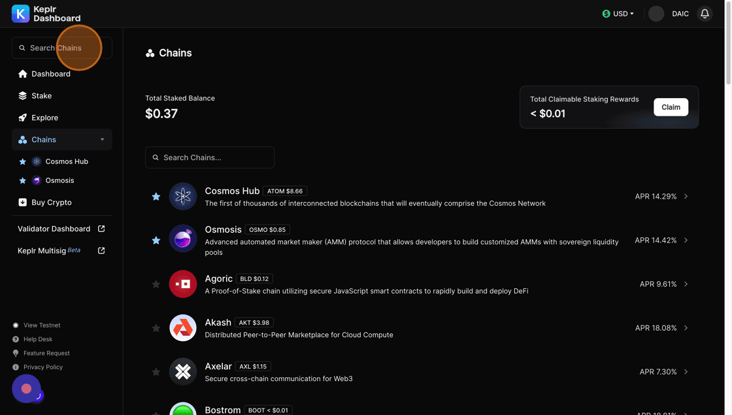Expand Axelar details via chevron arrow
This screenshot has width=732, height=415.
point(686,372)
